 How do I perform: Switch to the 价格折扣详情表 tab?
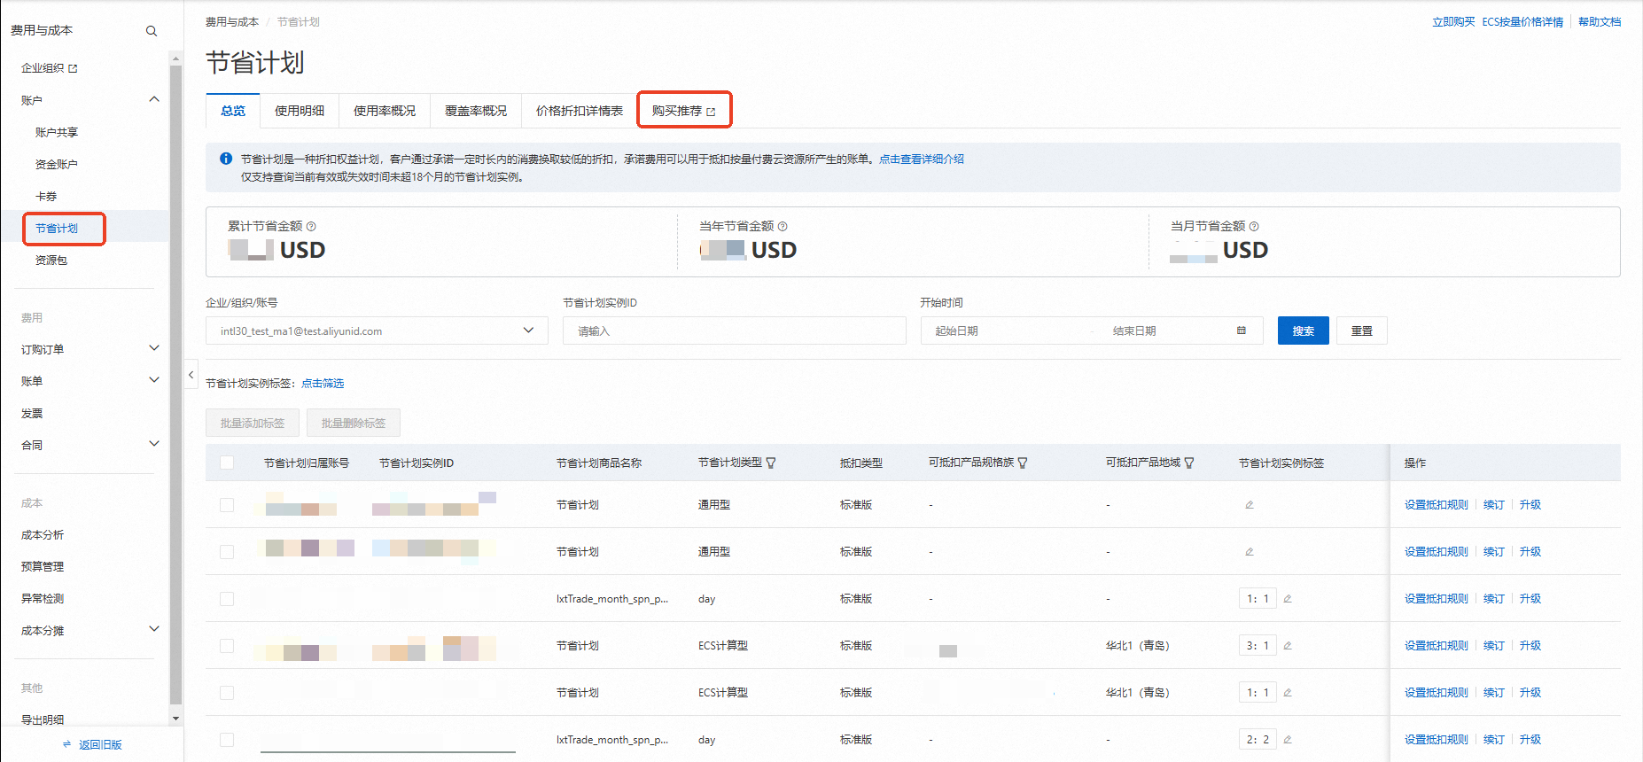pyautogui.click(x=580, y=111)
